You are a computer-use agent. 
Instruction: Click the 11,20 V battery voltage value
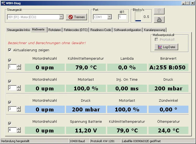pyautogui.click(x=86, y=130)
